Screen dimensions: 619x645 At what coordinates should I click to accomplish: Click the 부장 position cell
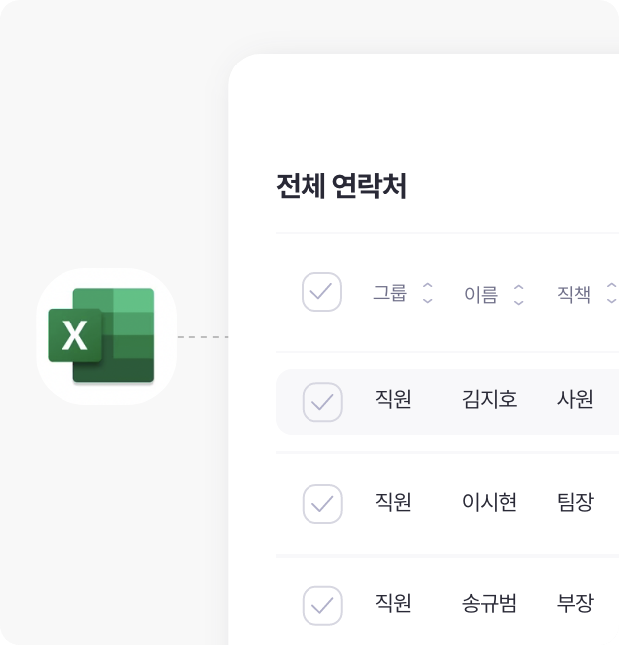(575, 603)
